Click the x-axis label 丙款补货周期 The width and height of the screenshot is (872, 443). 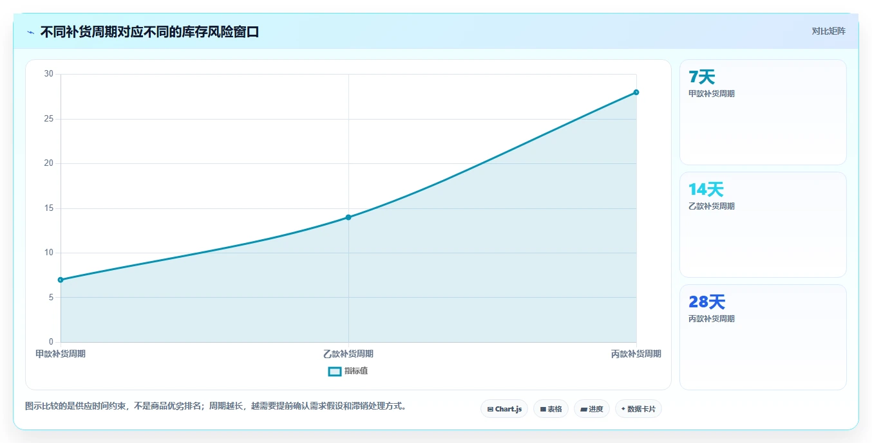[x=636, y=354]
